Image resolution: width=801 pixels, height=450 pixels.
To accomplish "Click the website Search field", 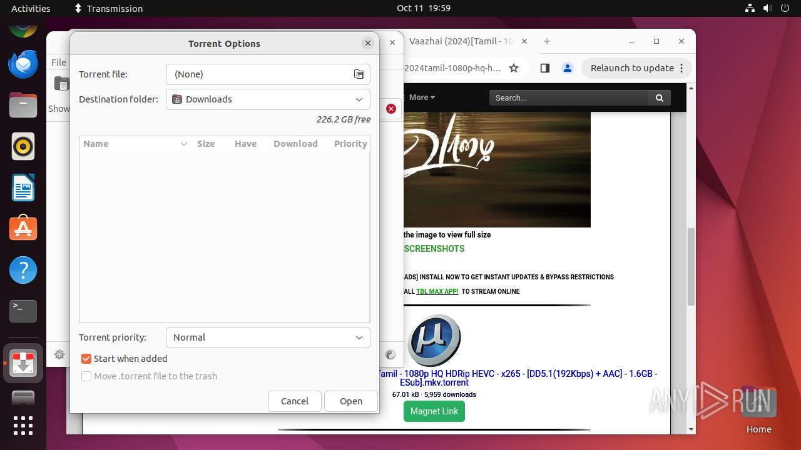I will [x=569, y=97].
